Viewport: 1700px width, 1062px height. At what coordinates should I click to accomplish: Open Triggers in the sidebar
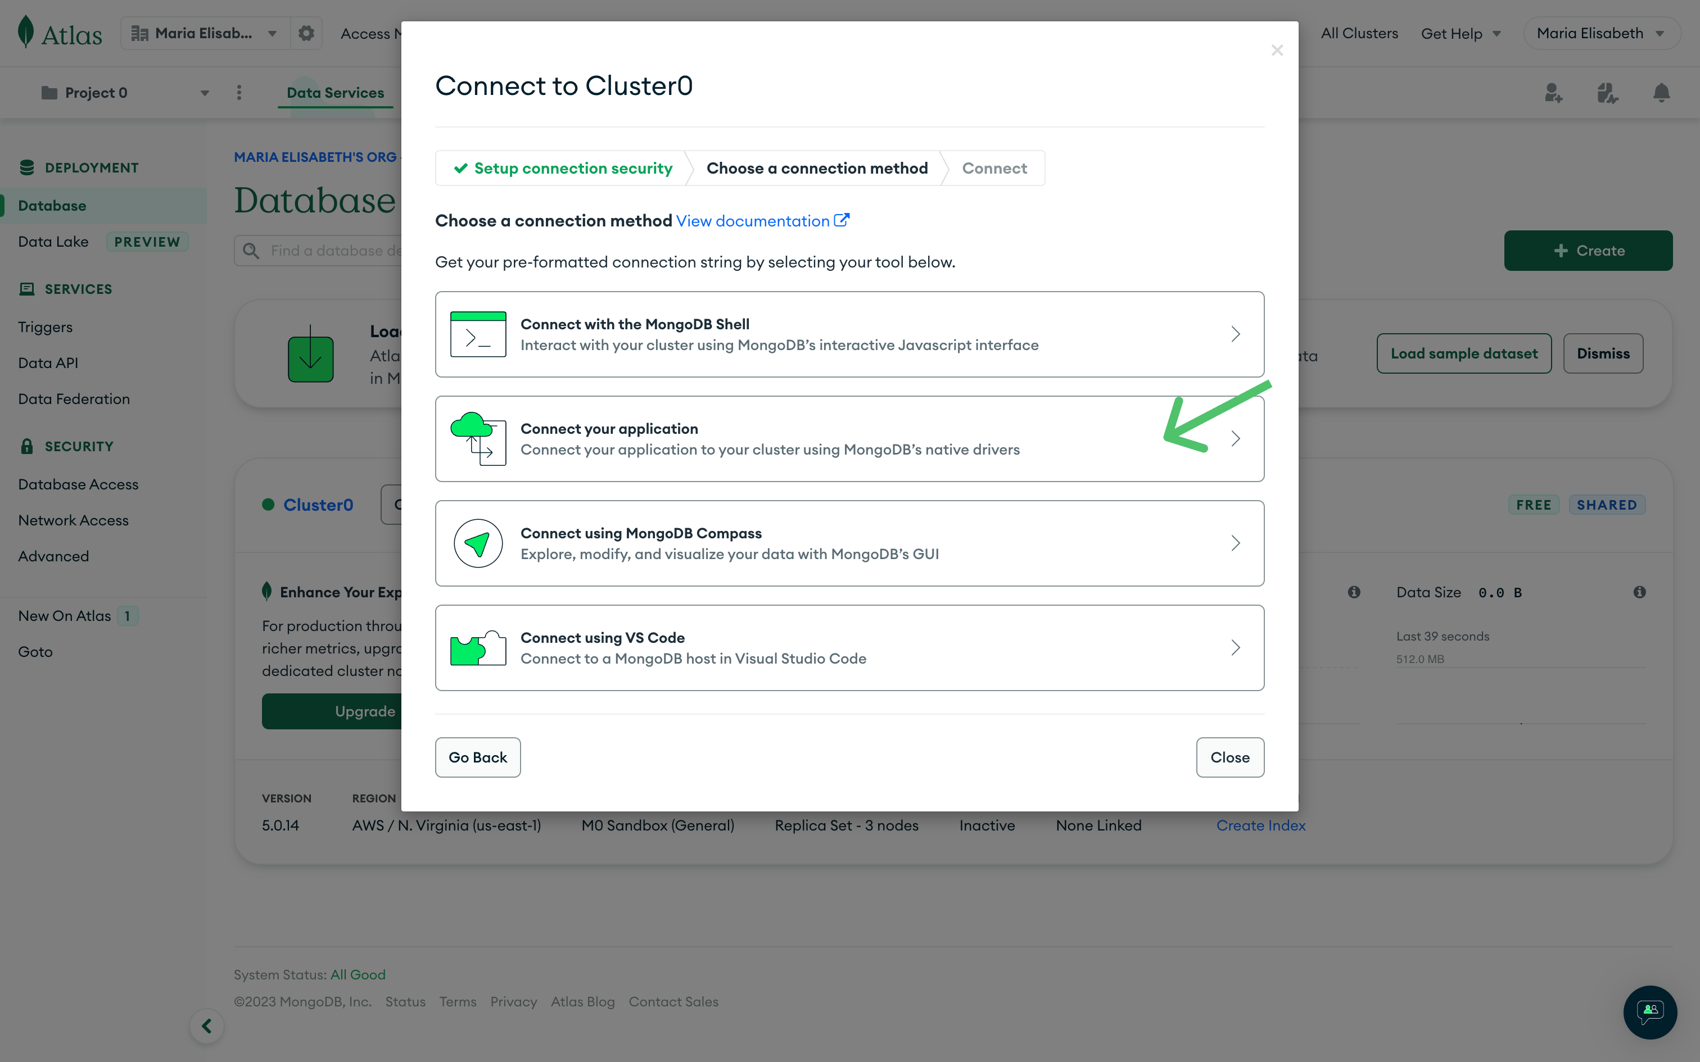coord(45,327)
